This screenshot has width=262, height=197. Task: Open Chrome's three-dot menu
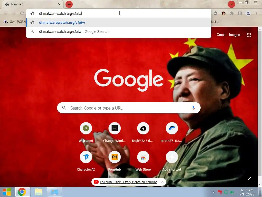[256, 13]
